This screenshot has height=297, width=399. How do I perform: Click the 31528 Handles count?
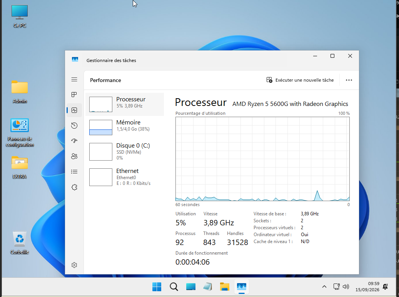tap(237, 242)
